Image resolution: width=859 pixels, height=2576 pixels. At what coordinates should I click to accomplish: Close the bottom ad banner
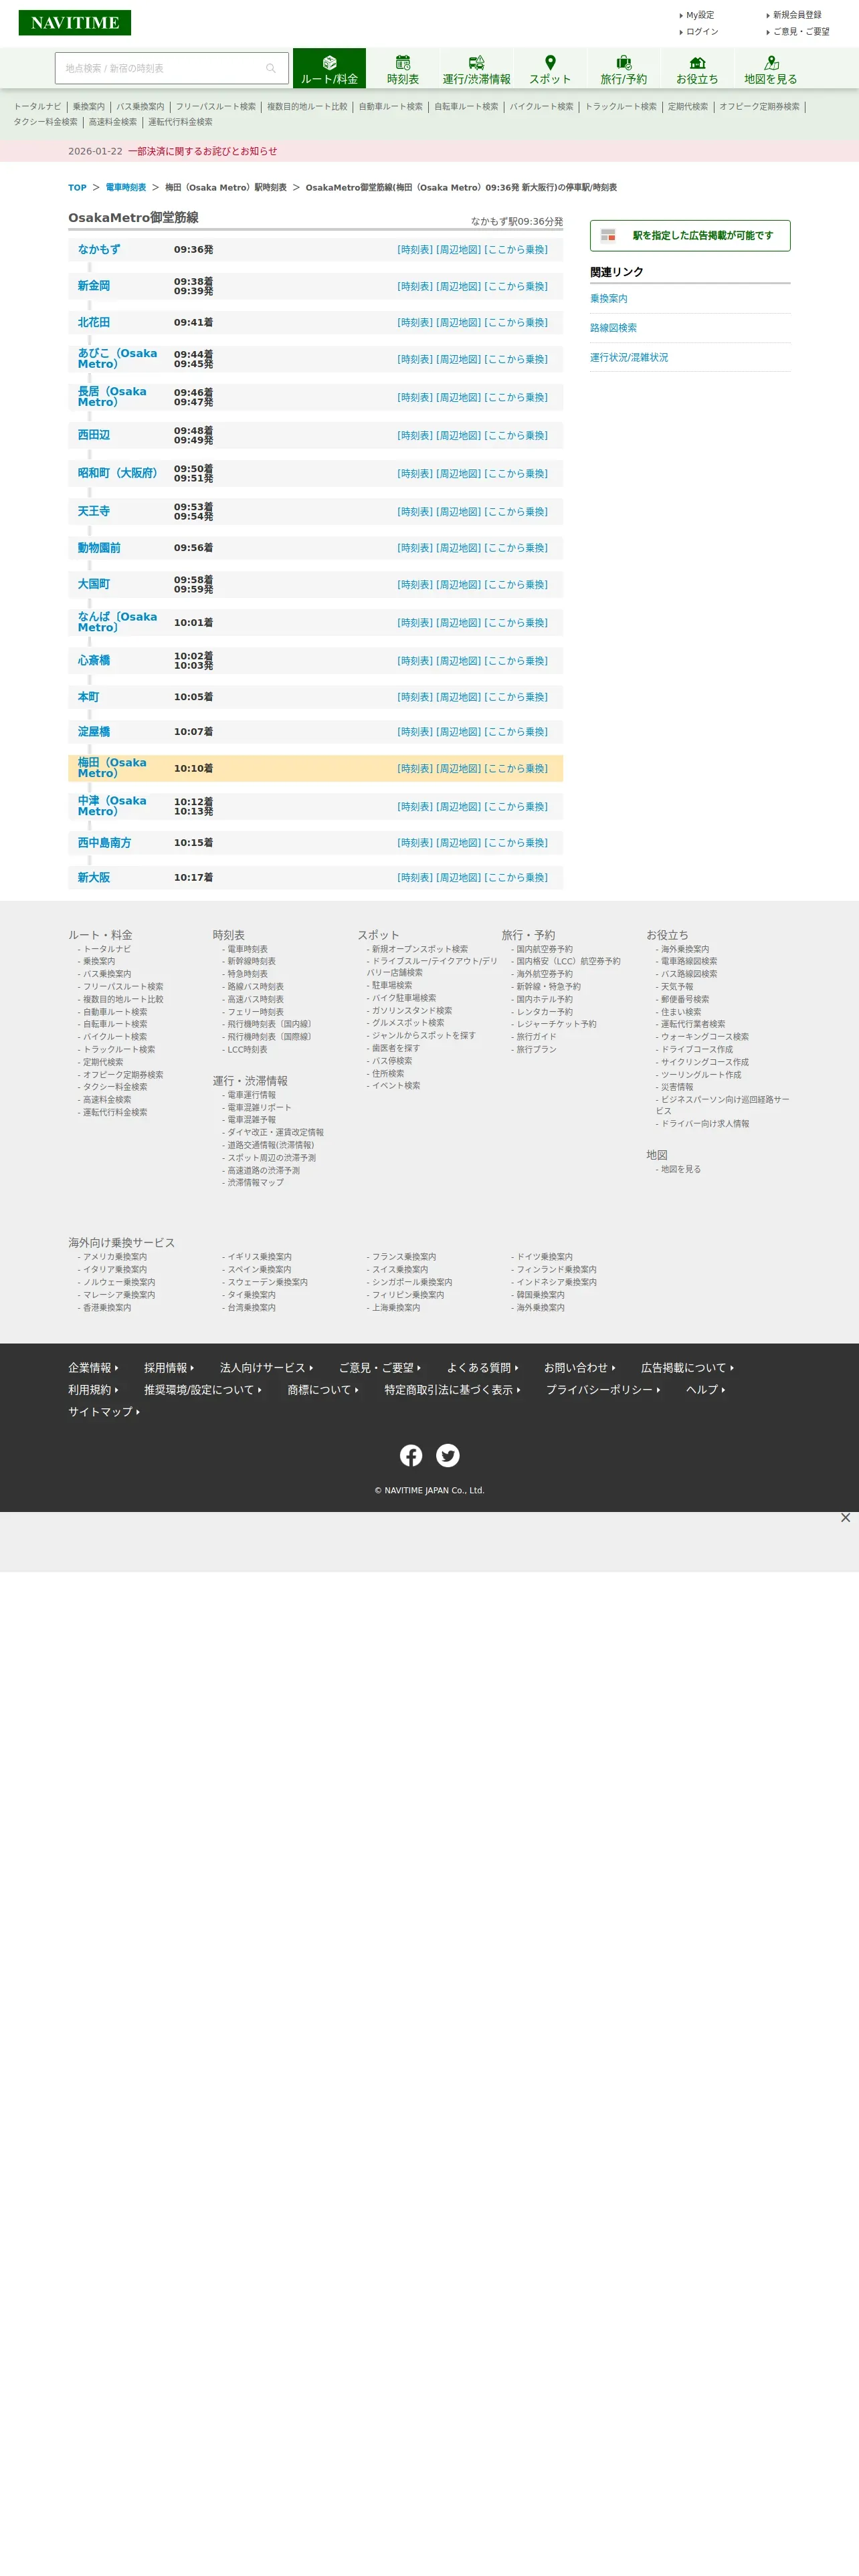click(x=846, y=1518)
